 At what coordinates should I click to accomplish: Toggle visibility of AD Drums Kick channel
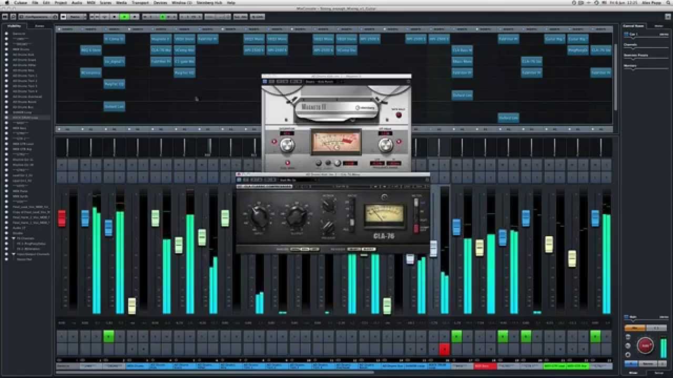[x=7, y=55]
